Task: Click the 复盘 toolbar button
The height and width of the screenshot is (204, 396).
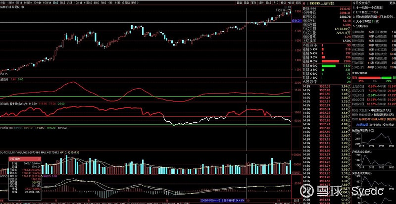Action: point(247,2)
